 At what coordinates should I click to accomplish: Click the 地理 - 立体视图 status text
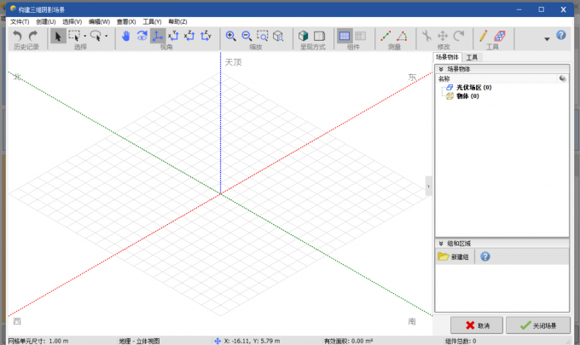(139, 341)
